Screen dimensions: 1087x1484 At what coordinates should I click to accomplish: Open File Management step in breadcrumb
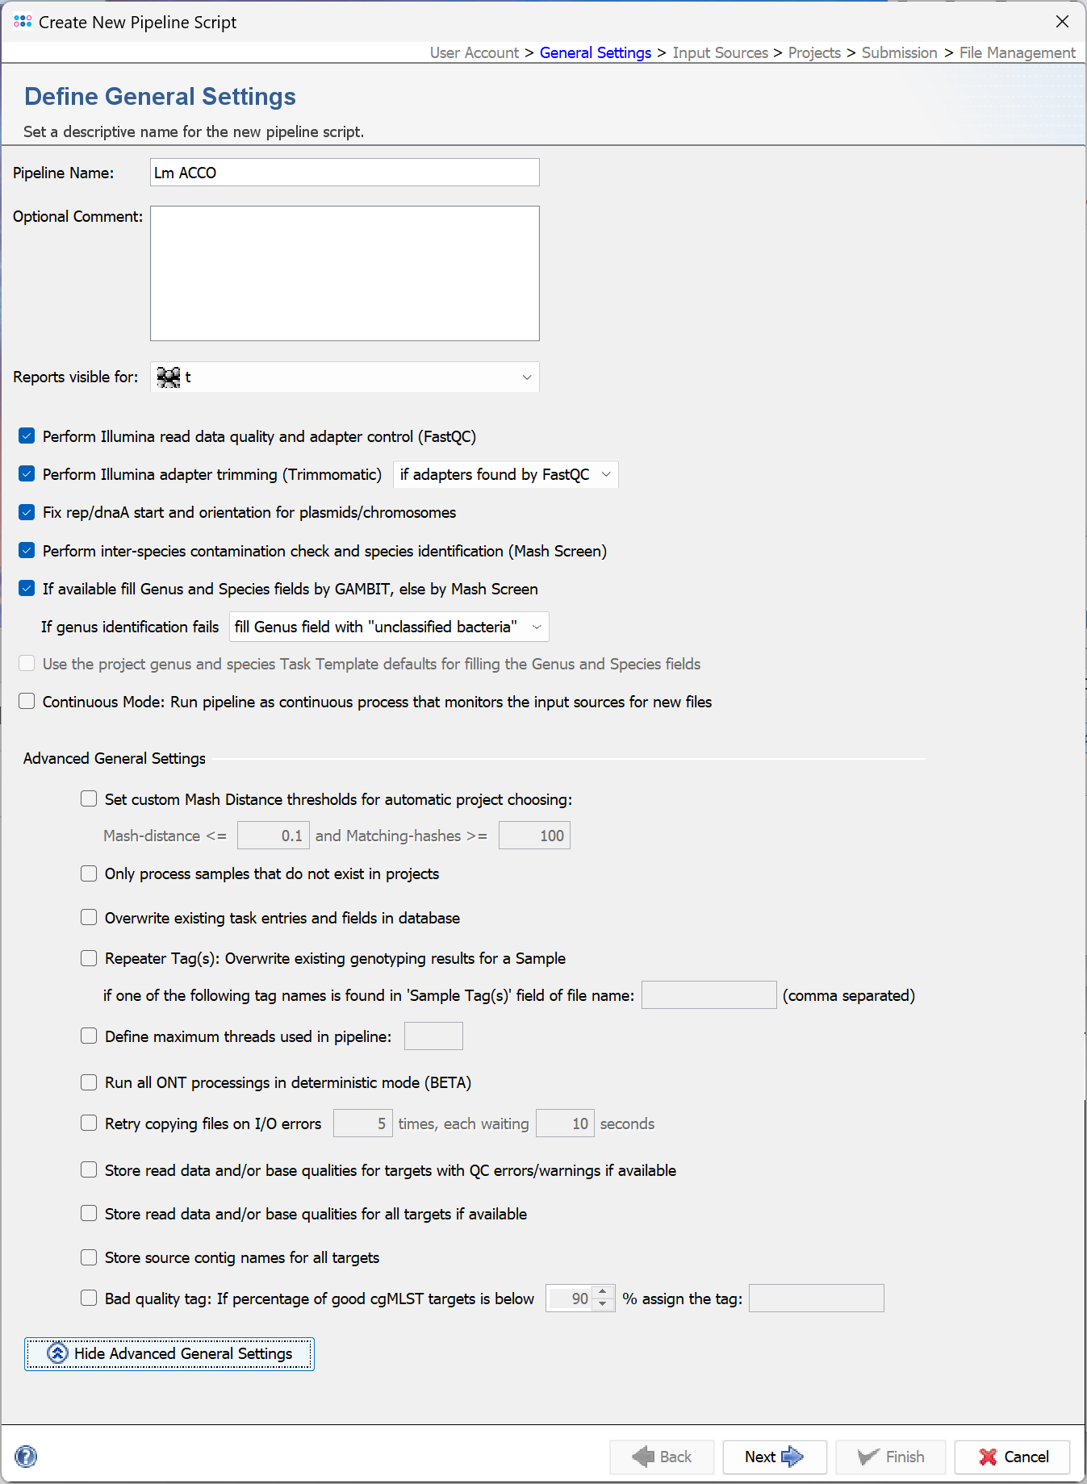[x=1017, y=52]
